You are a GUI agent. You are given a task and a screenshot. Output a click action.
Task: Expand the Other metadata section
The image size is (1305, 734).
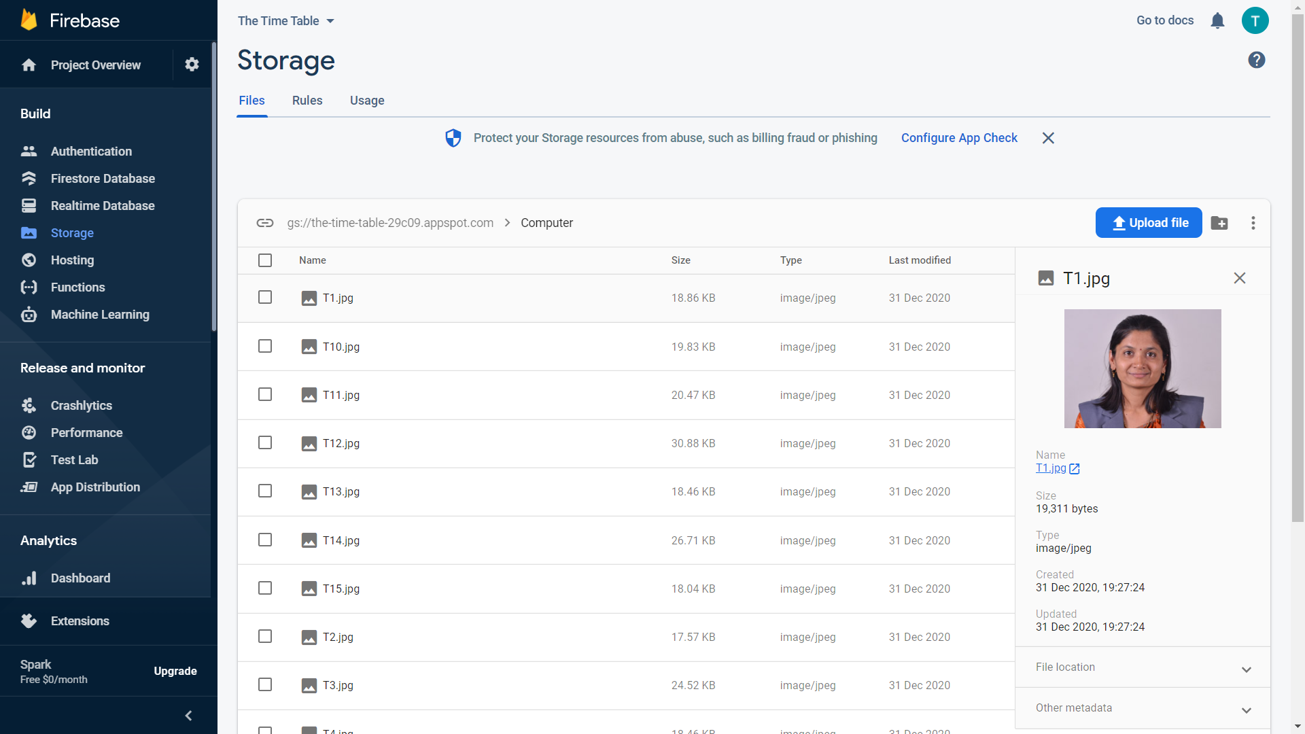(1142, 709)
